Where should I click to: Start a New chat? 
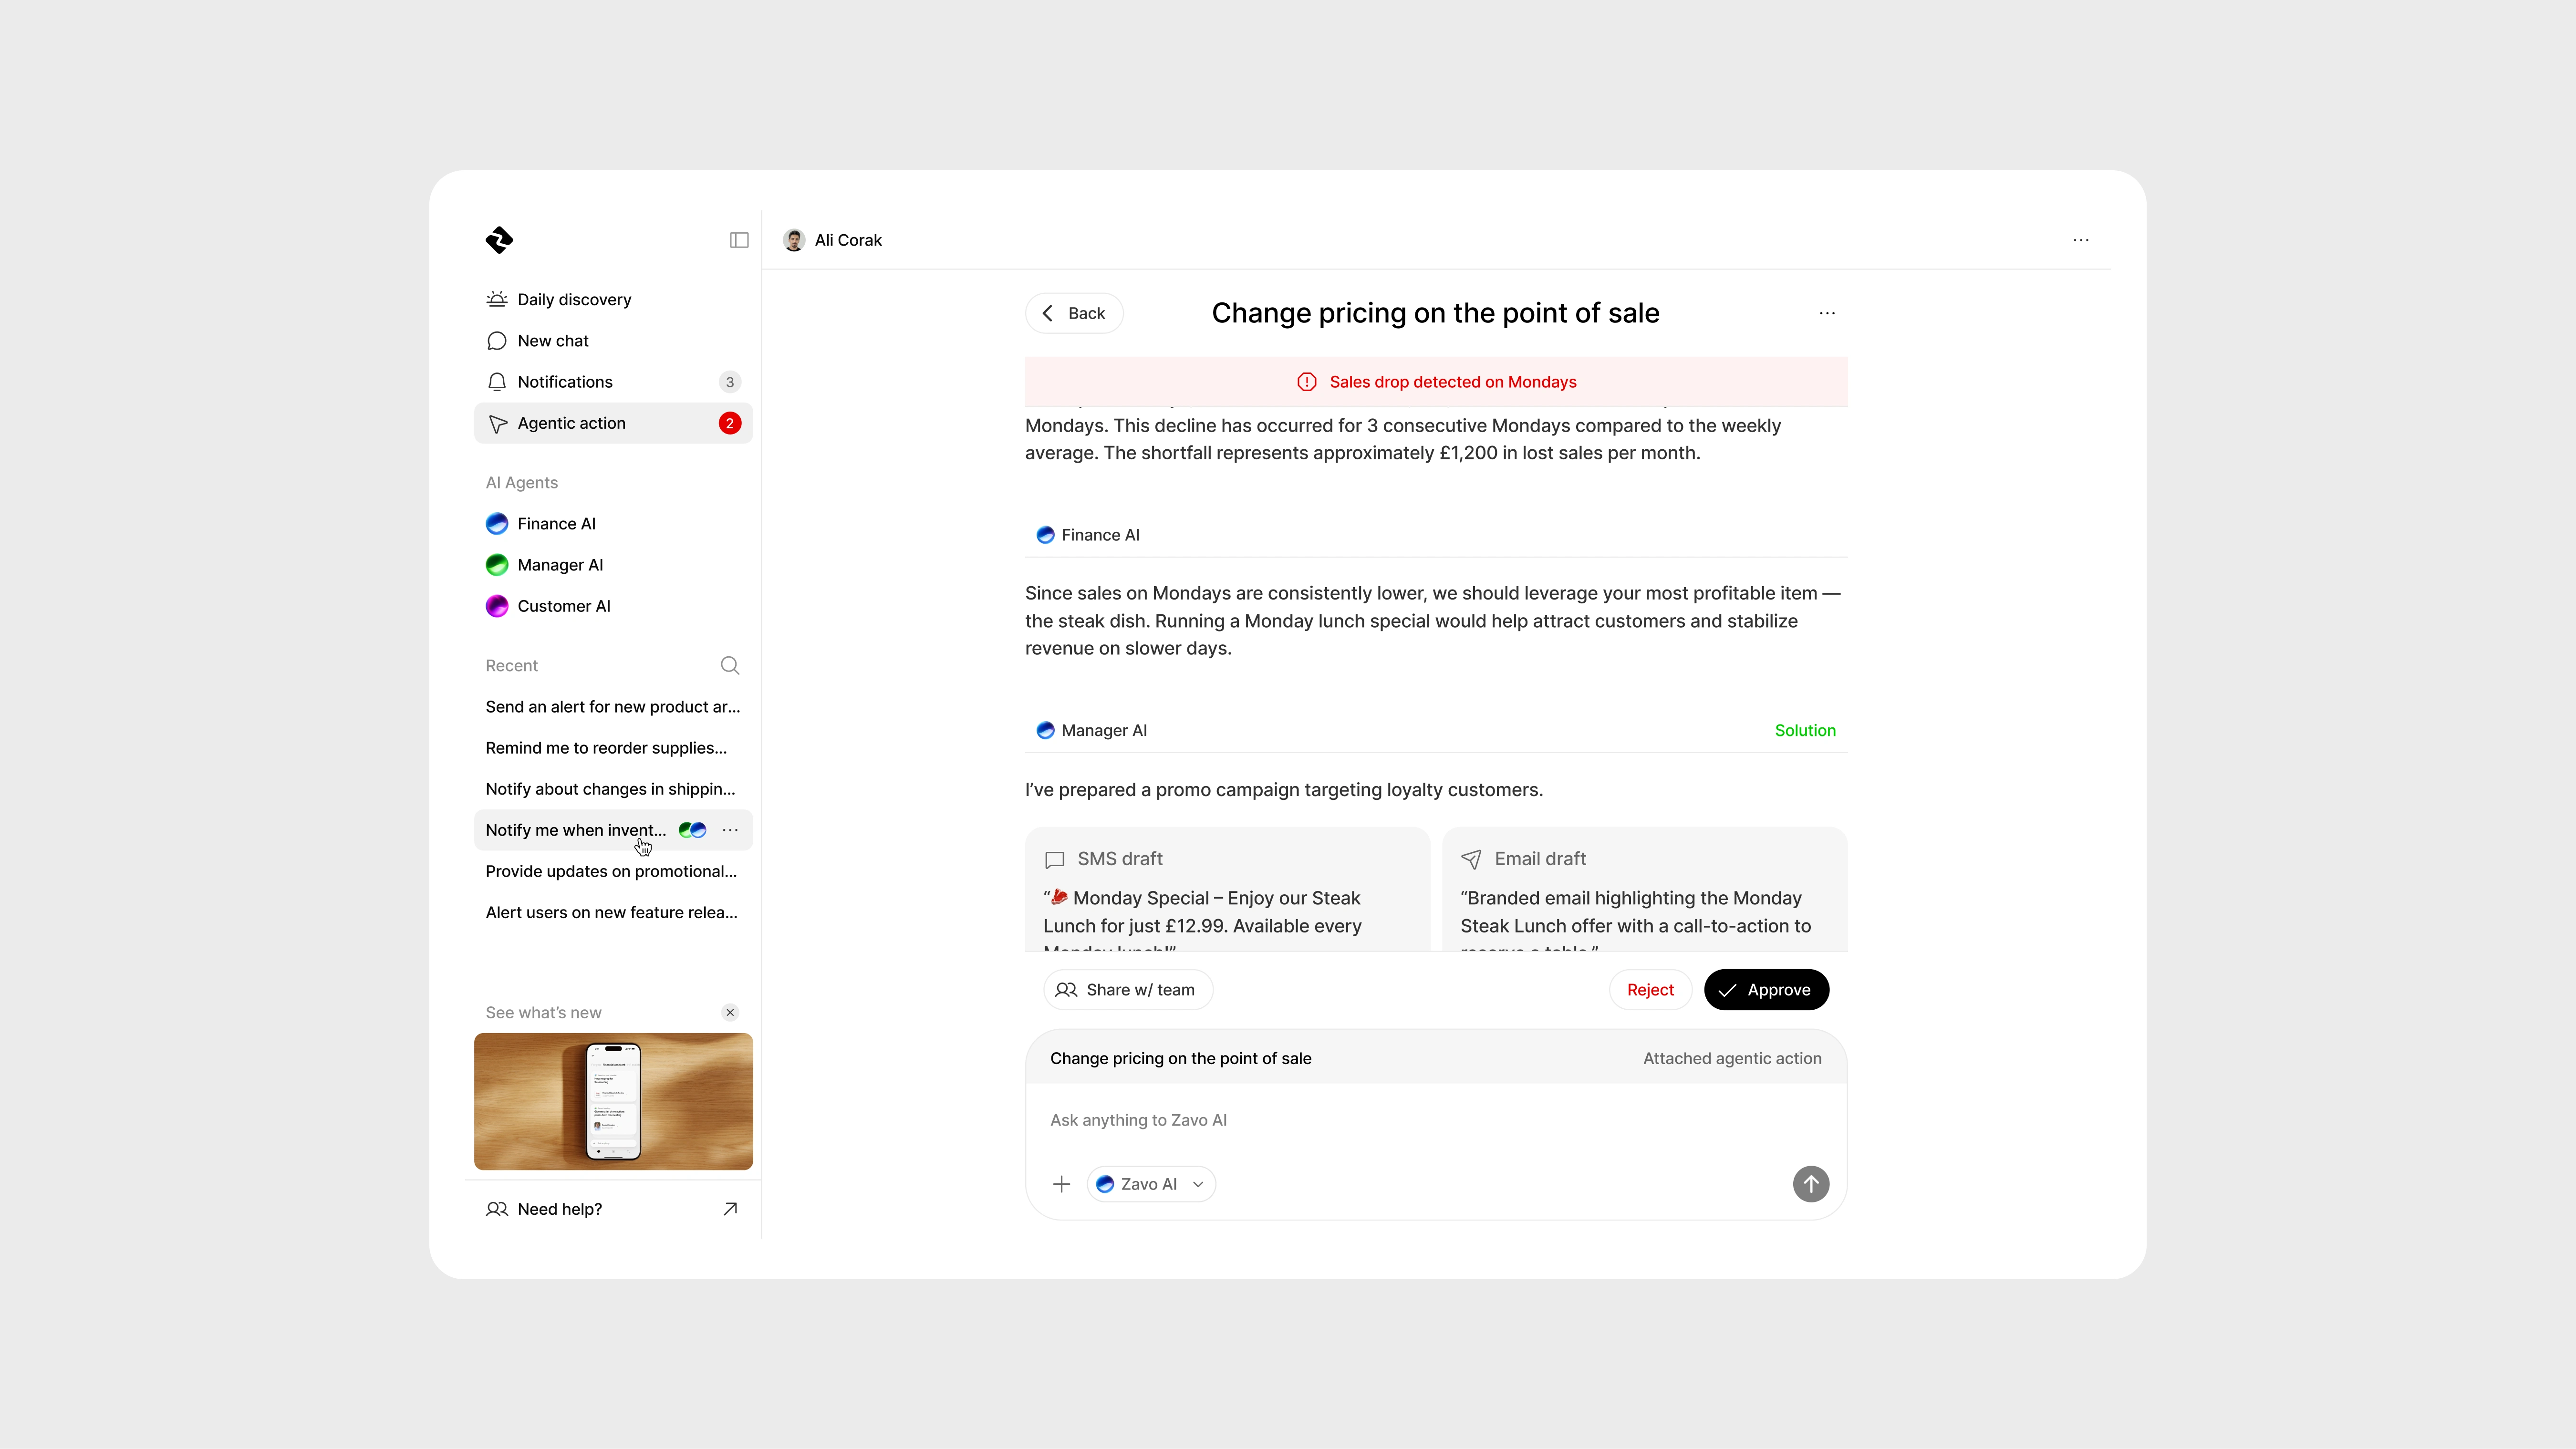553,341
